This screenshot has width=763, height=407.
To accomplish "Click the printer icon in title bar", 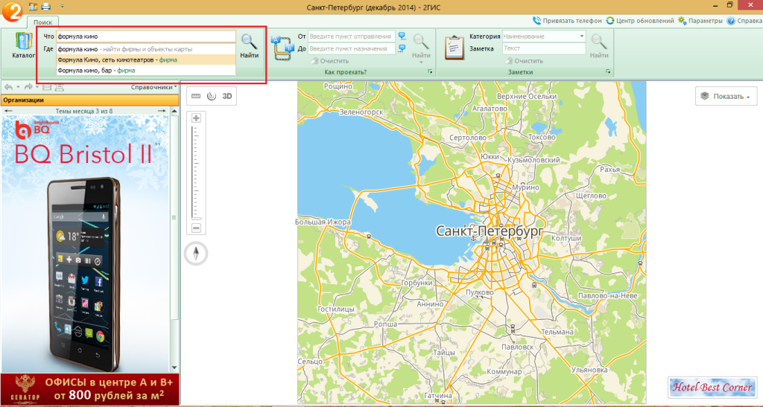I will pos(45,6).
